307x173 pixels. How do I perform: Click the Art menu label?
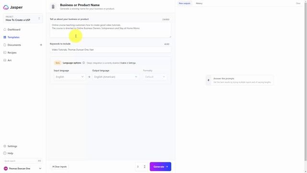click(x=10, y=61)
